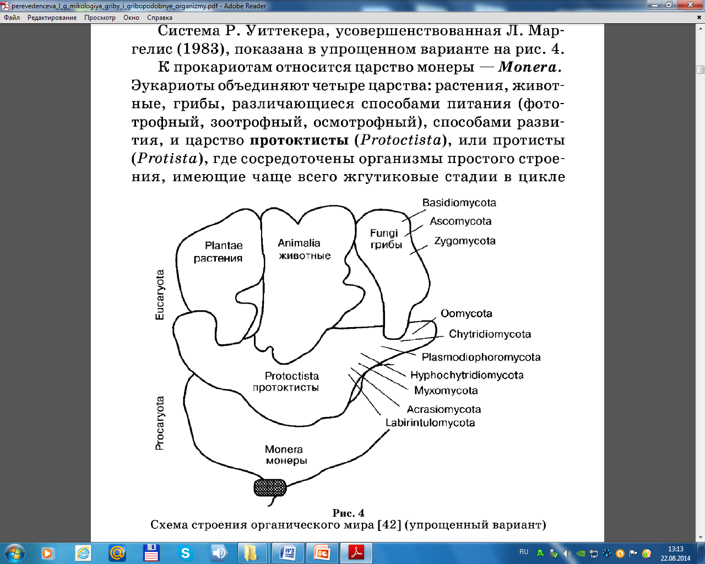Open the Просмотр menu
This screenshot has height=564, width=705.
(x=100, y=18)
